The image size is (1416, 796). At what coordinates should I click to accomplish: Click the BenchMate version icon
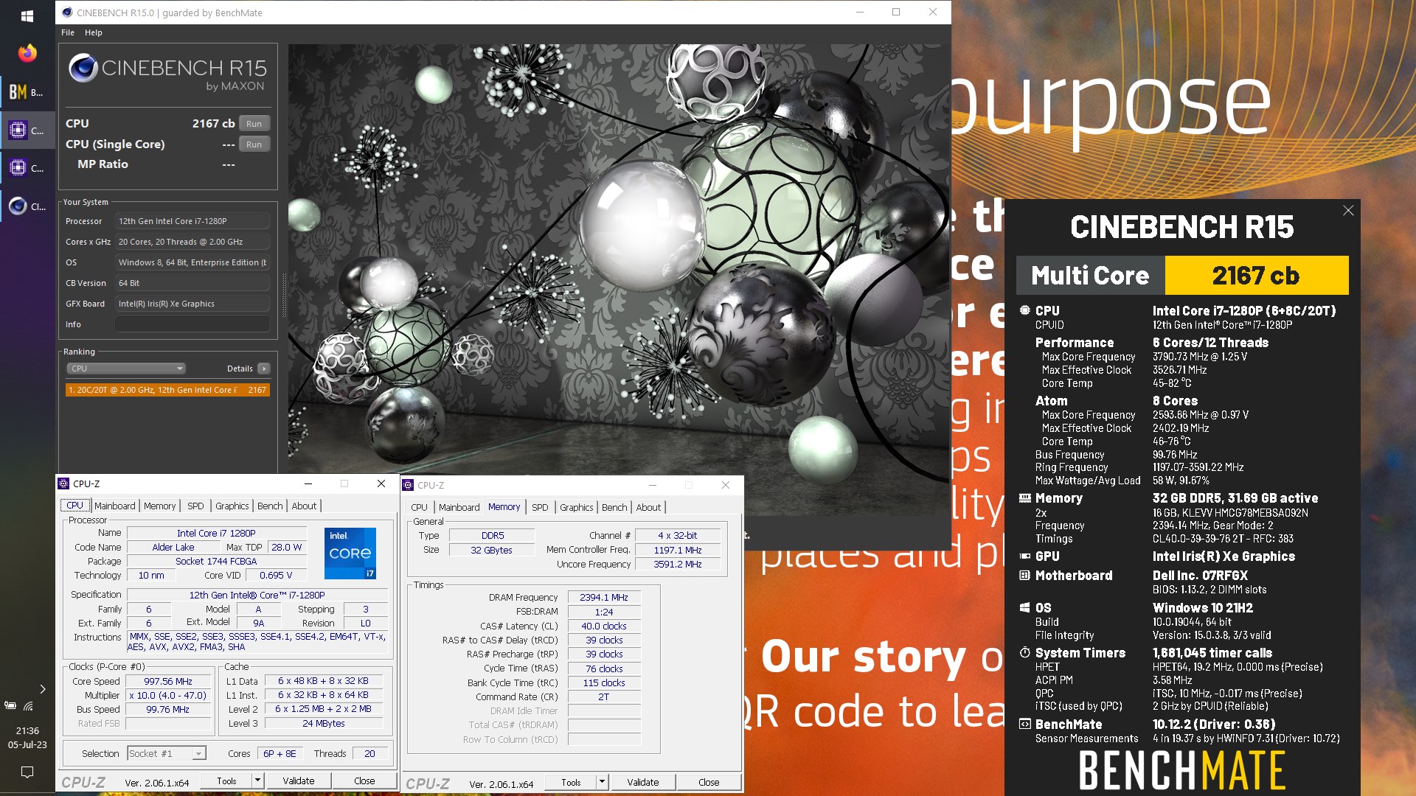click(x=1024, y=725)
